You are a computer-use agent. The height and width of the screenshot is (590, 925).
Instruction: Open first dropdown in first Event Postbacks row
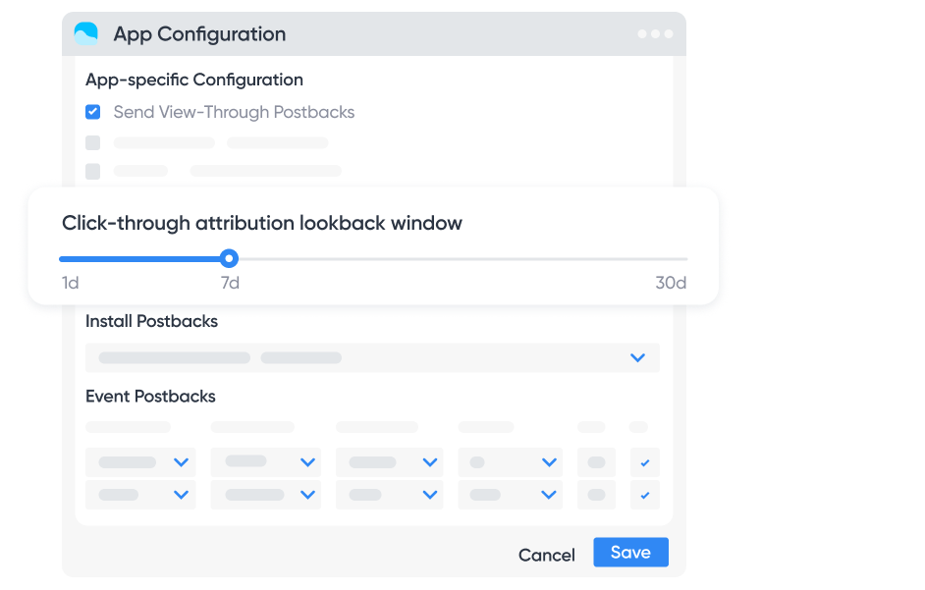click(x=140, y=462)
